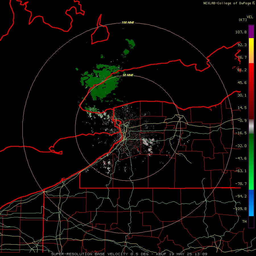Click the -78.7 velocity scale value
The width and height of the screenshot is (256, 256).
[241, 184]
